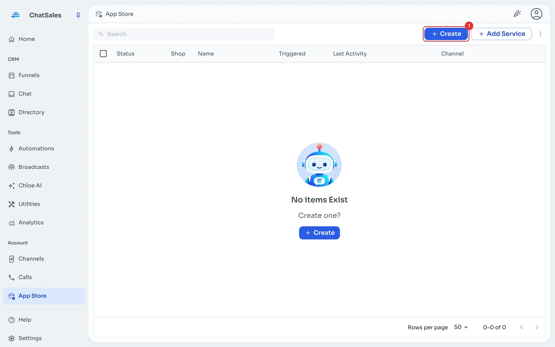The height and width of the screenshot is (347, 555).
Task: Open the three-dot more options menu
Action: (x=540, y=34)
